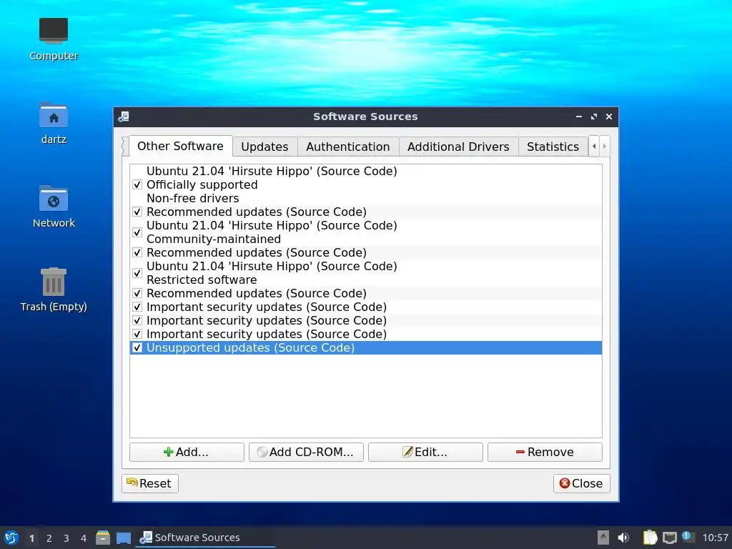Toggle Recommended updates checkbox below Community-maintained

137,252
